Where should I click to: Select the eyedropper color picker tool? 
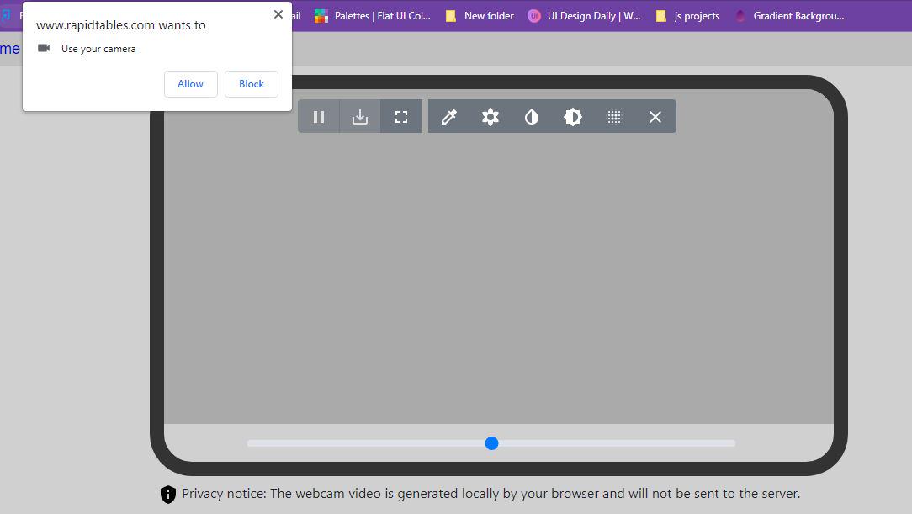click(449, 117)
